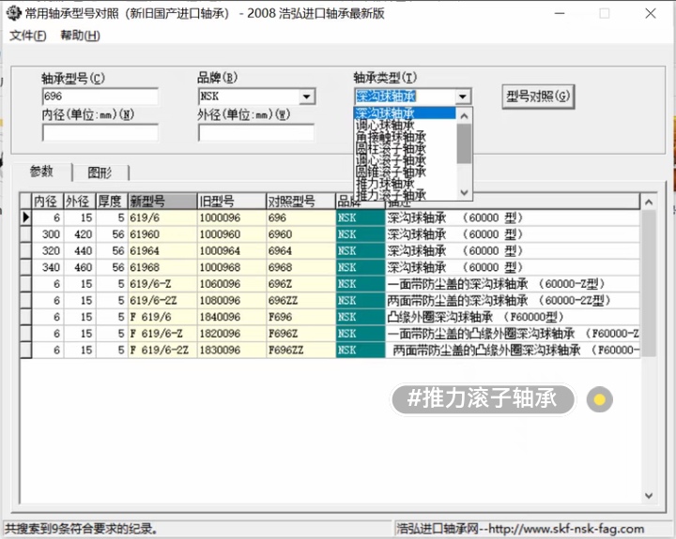Select cell 61964 in 新型号 column
This screenshot has width=676, height=539.
162,251
